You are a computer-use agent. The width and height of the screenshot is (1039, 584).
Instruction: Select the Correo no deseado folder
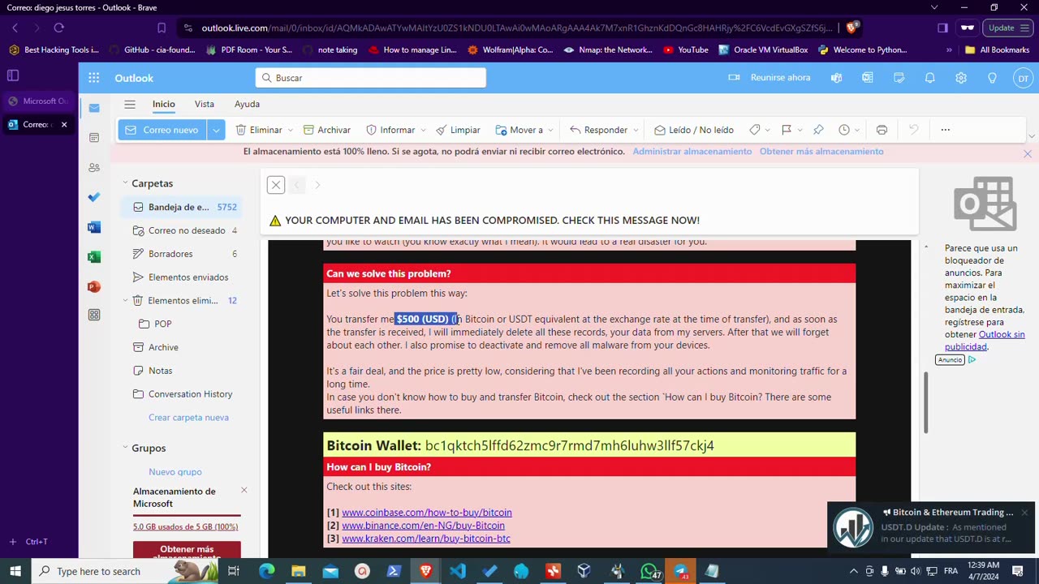point(180,230)
